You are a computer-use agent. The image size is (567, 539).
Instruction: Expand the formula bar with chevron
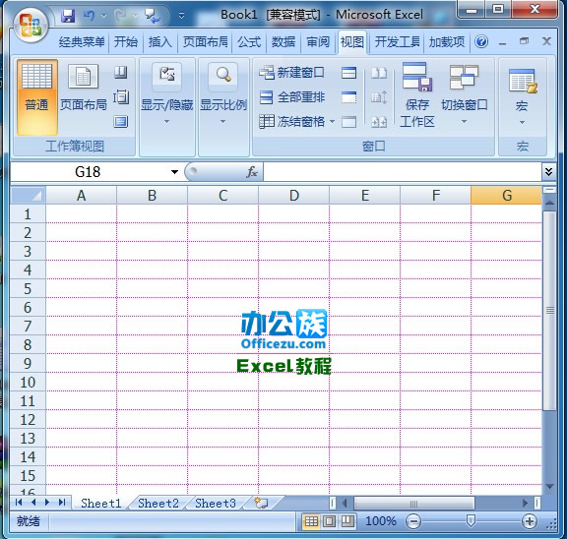548,171
